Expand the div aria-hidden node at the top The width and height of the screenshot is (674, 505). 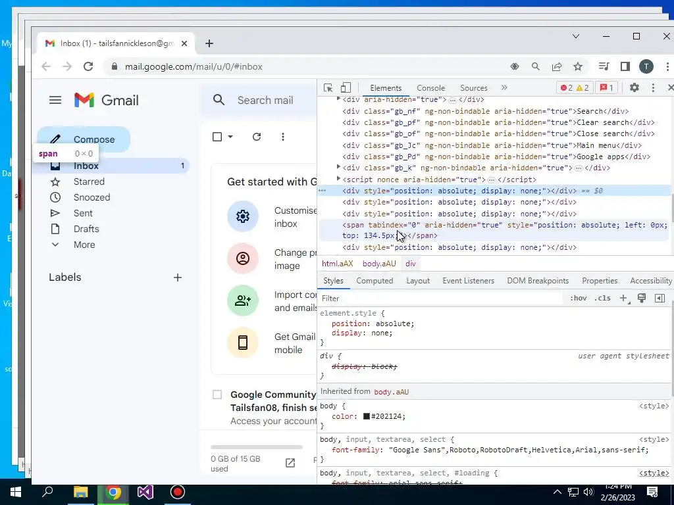tap(339, 99)
